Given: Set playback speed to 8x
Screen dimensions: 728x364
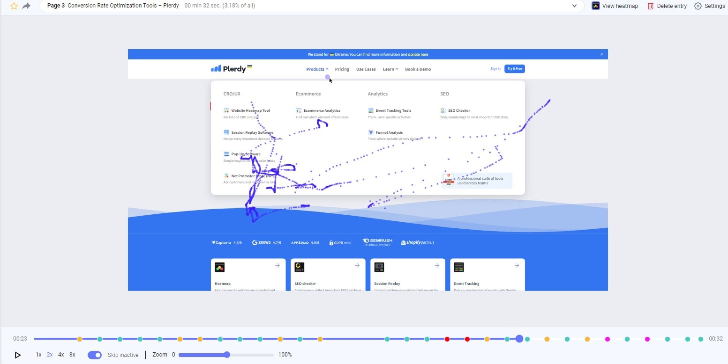Looking at the screenshot, I should click(72, 355).
